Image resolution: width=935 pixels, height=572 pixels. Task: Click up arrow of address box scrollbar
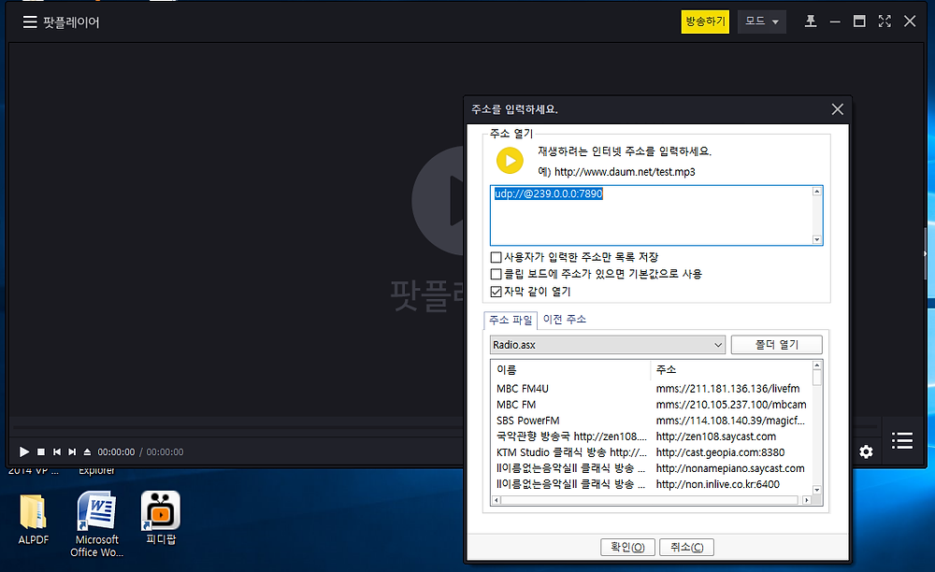pyautogui.click(x=817, y=192)
